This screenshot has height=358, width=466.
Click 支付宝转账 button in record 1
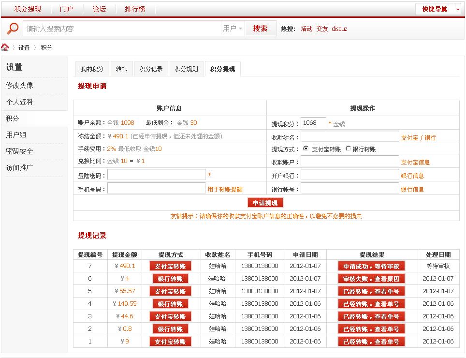coord(170,342)
